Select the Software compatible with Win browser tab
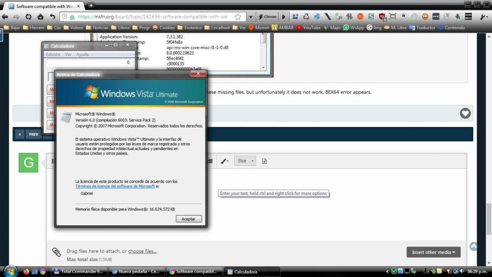 click(45, 6)
